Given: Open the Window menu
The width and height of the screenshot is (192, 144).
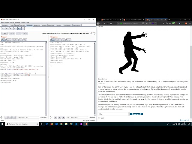Looking at the screenshot, I should tap(23, 22).
